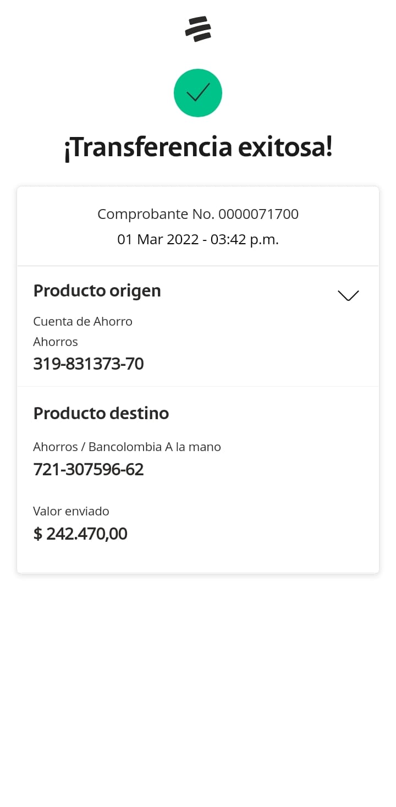396x807 pixels.
Task: Tap the date 01 Mar 2022 line
Action: [198, 240]
